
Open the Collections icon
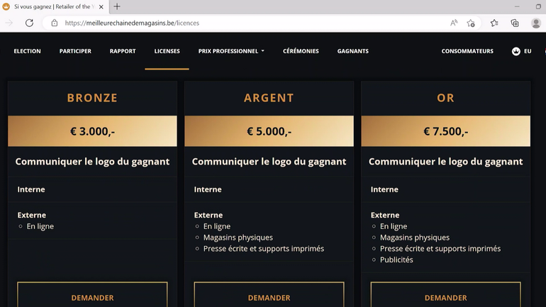(x=515, y=23)
